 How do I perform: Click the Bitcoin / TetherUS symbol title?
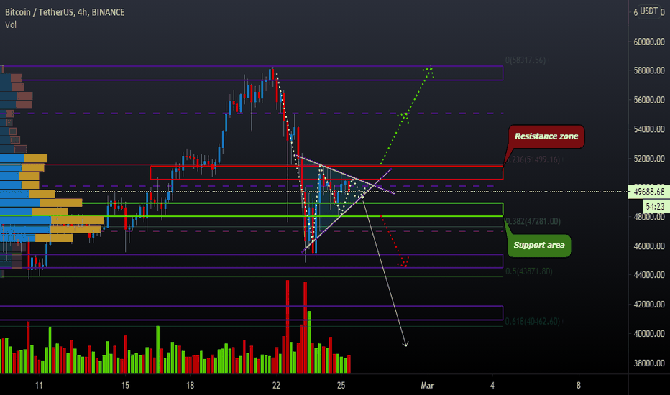(x=65, y=12)
